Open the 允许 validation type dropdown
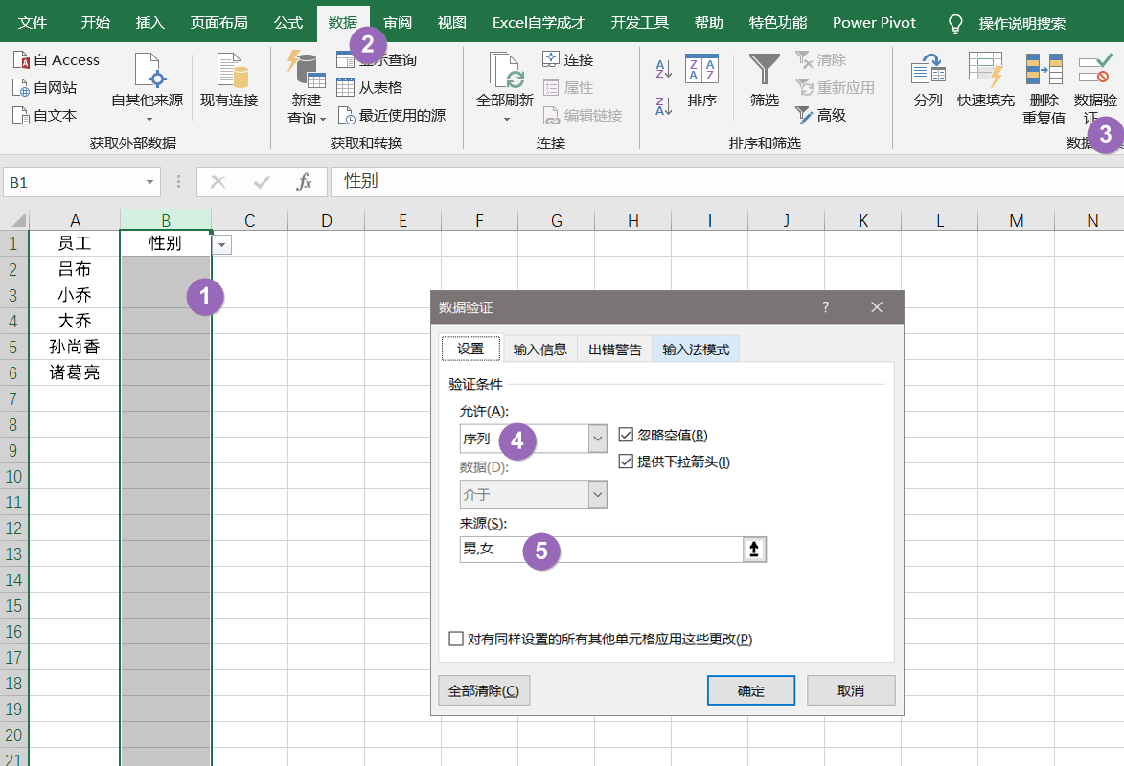Viewport: 1124px width, 766px height. coord(599,438)
